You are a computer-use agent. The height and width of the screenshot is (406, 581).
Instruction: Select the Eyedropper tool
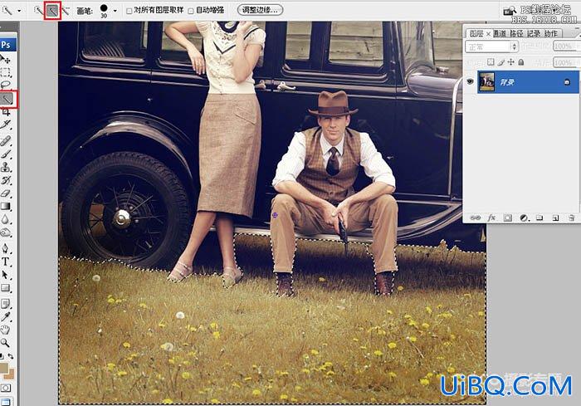tap(6, 316)
